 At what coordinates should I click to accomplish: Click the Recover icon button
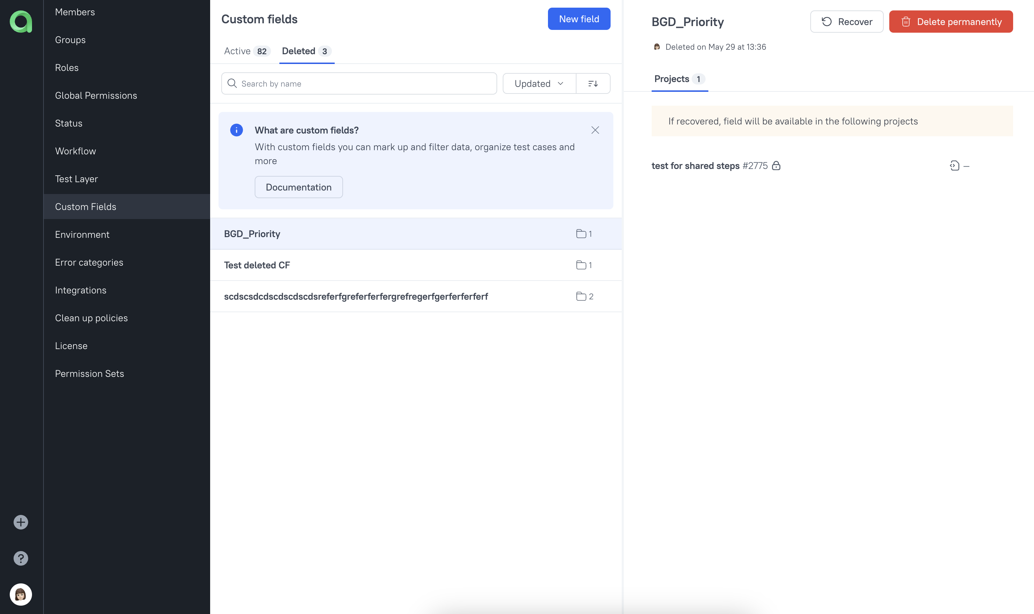pyautogui.click(x=827, y=21)
